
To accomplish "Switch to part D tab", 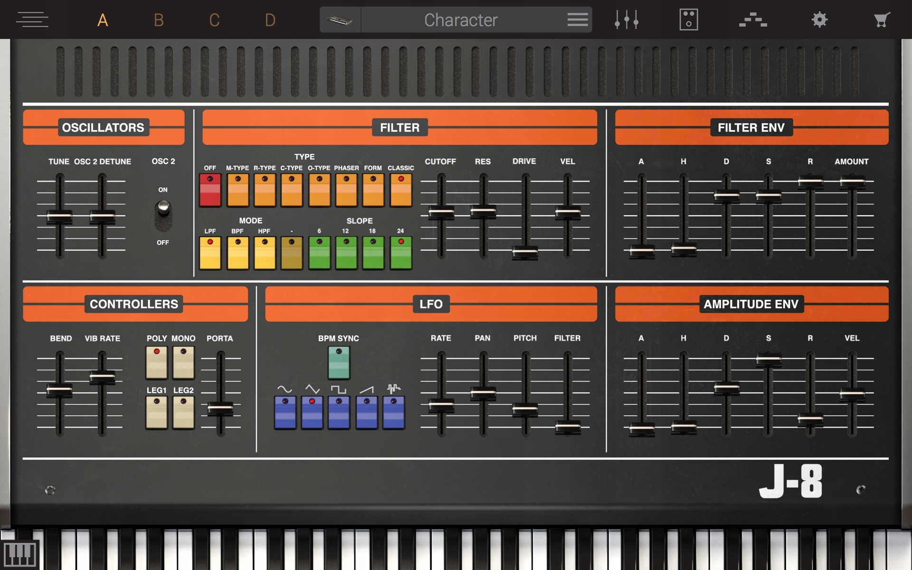I will pyautogui.click(x=270, y=20).
